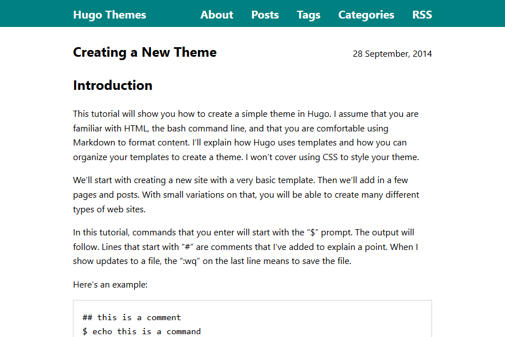Navigate to the Tags page
505x337 pixels.
click(309, 15)
